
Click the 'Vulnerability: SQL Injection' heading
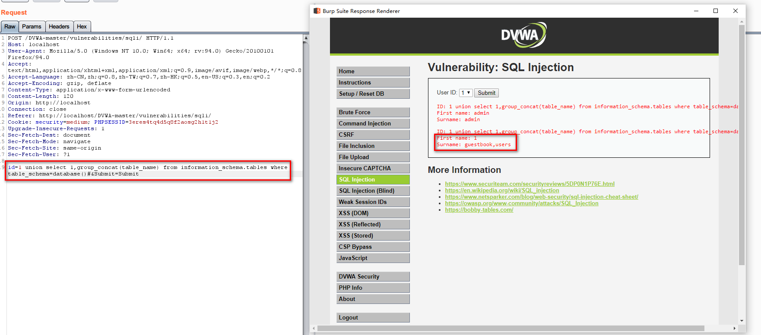pos(501,68)
